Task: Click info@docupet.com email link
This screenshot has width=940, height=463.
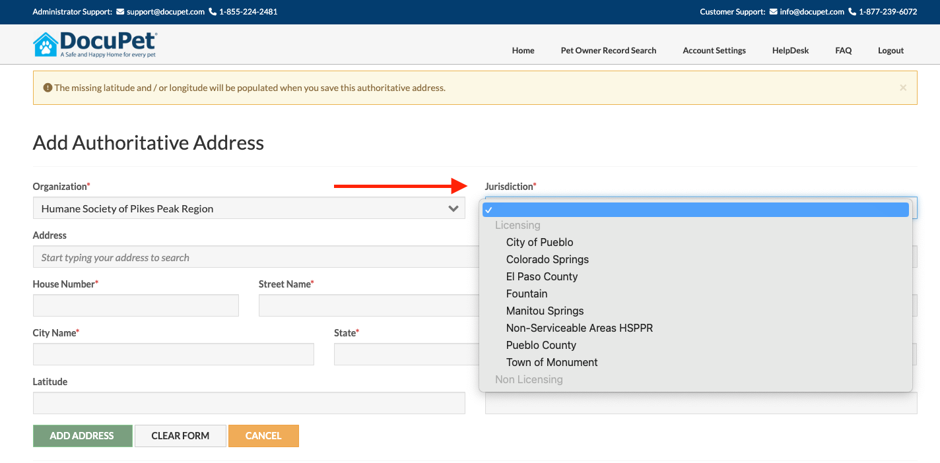Action: (x=812, y=12)
